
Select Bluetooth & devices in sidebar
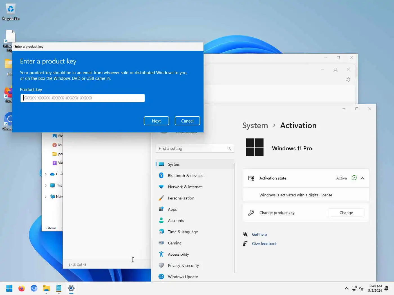(x=195, y=176)
